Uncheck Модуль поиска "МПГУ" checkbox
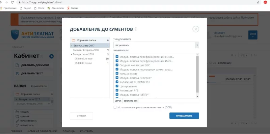This screenshot has height=134, width=270. tap(117, 95)
